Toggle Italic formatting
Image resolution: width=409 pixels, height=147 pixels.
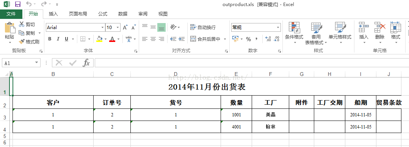(58, 39)
